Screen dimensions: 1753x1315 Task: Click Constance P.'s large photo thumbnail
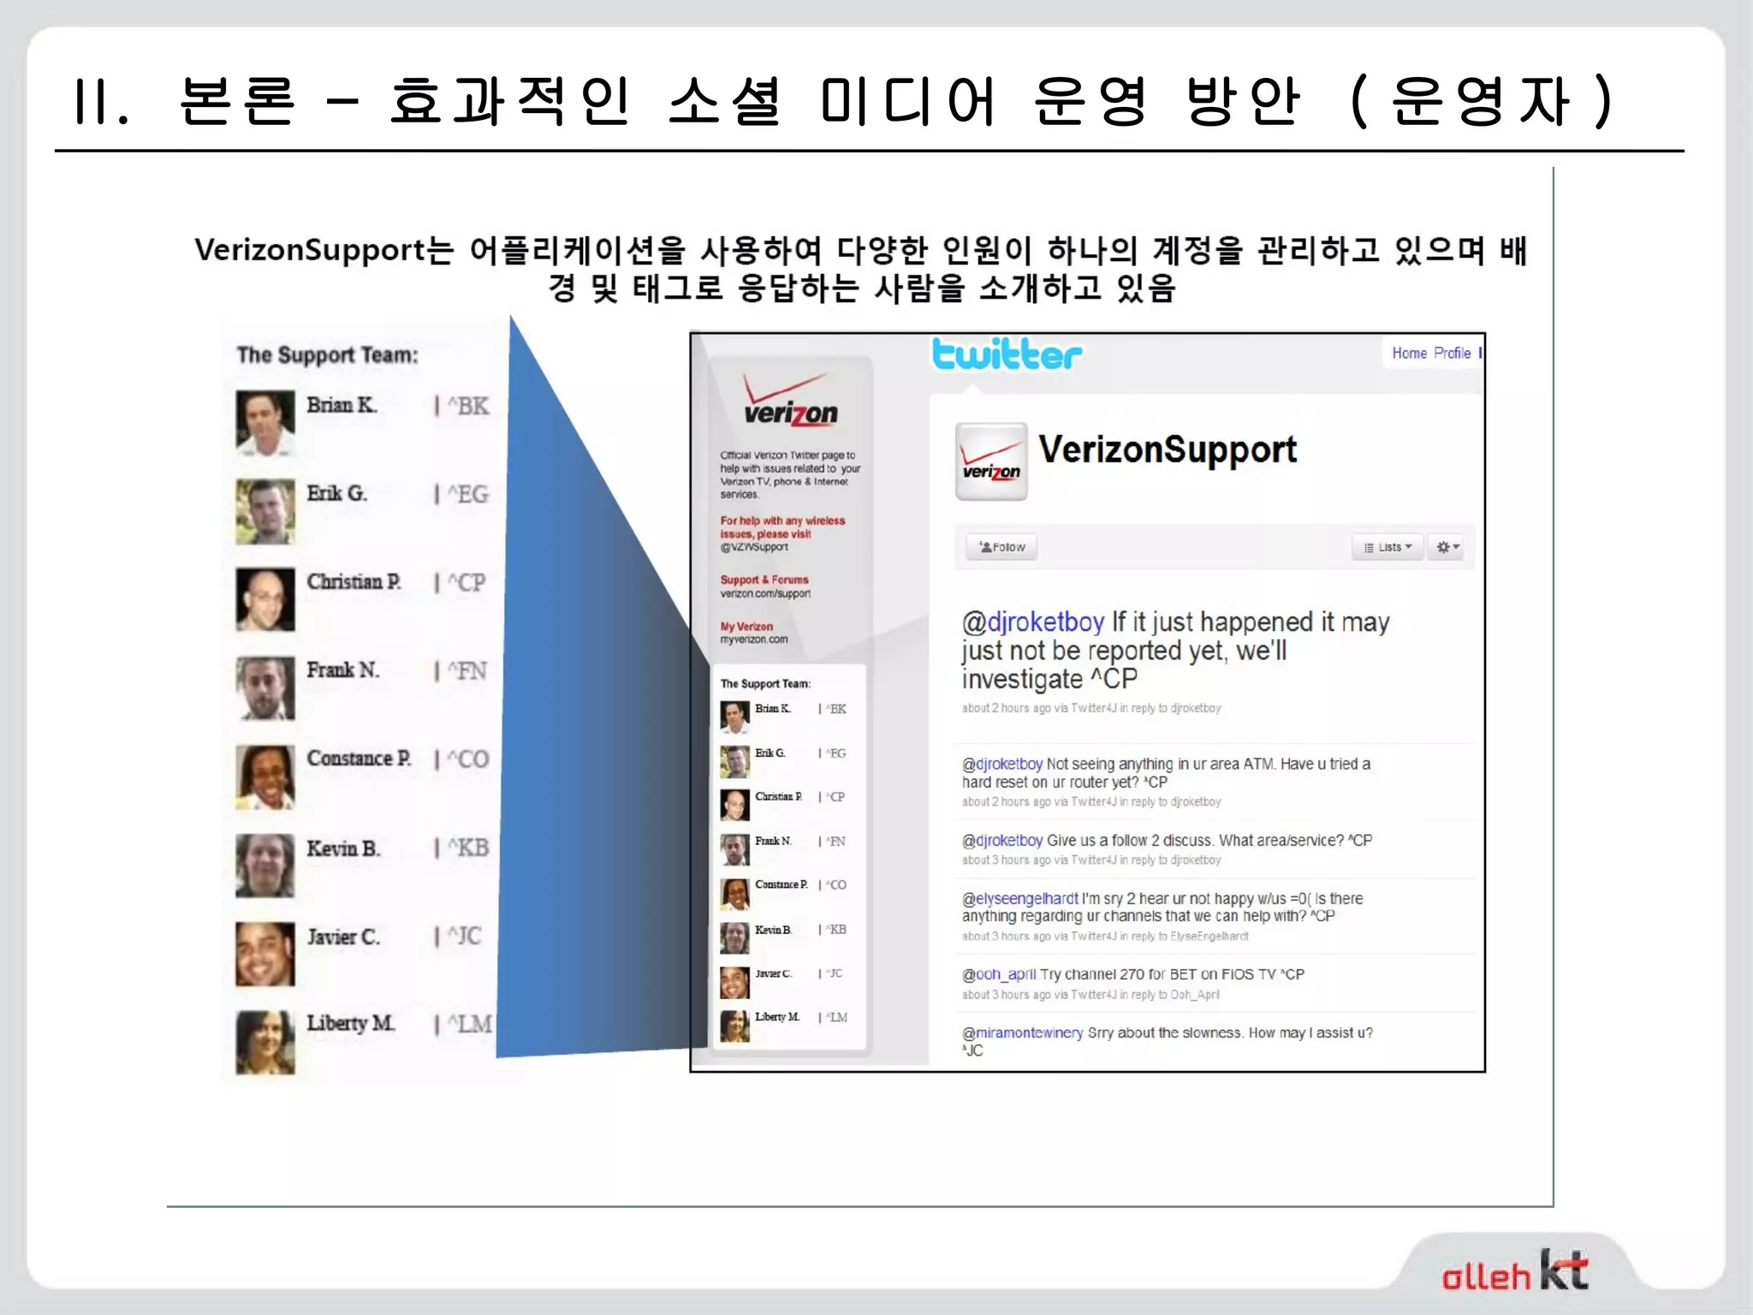coord(265,777)
